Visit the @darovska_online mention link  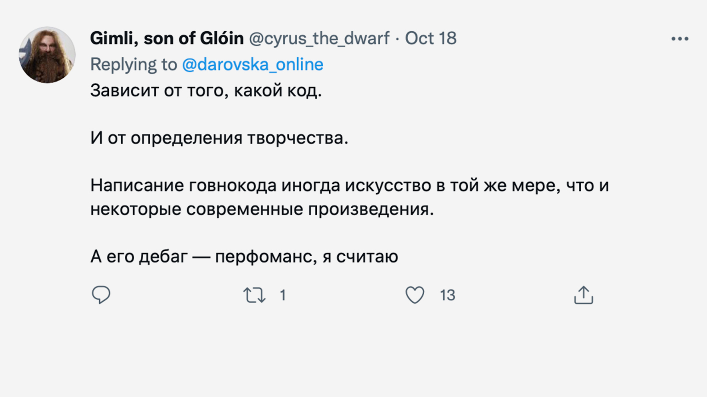pyautogui.click(x=252, y=64)
